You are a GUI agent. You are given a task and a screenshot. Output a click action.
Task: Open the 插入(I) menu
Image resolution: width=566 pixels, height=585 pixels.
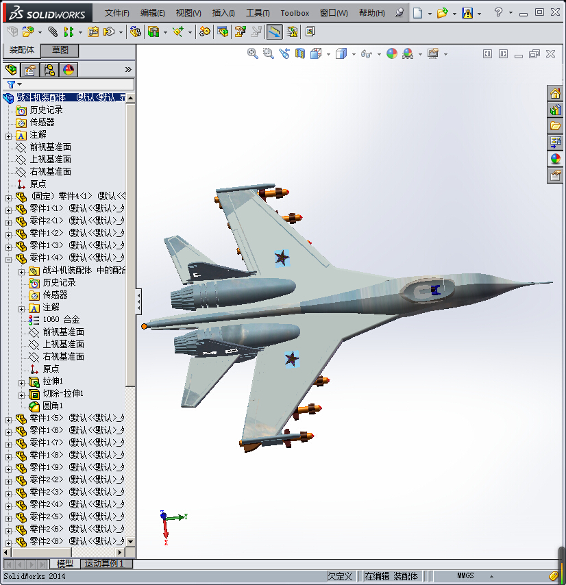click(223, 13)
